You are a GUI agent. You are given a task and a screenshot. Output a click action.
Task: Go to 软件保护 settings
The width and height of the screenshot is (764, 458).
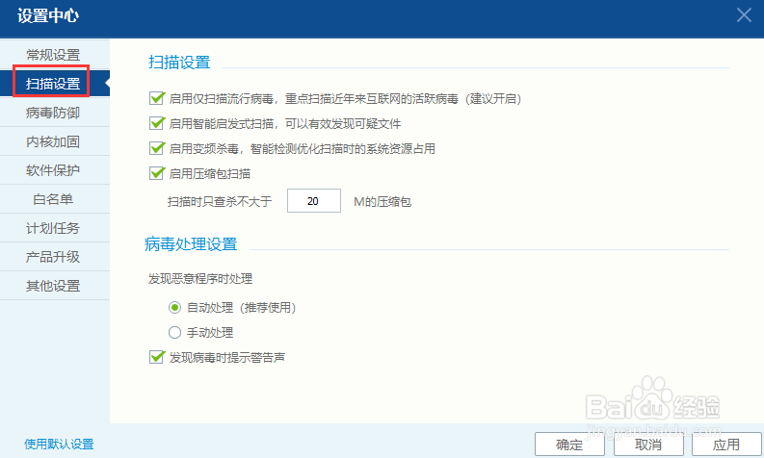click(x=53, y=170)
